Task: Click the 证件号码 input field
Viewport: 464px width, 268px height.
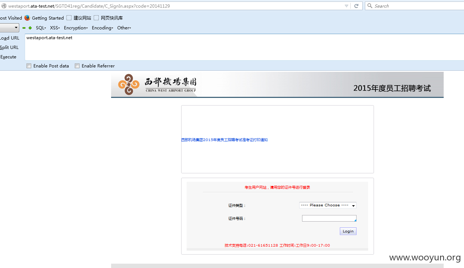Action: (x=329, y=218)
